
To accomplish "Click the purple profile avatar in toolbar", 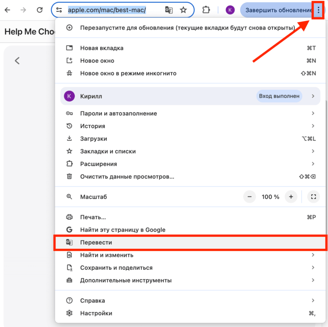I will 230,10.
